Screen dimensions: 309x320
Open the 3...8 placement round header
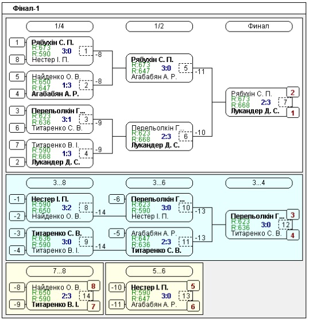[60, 183]
